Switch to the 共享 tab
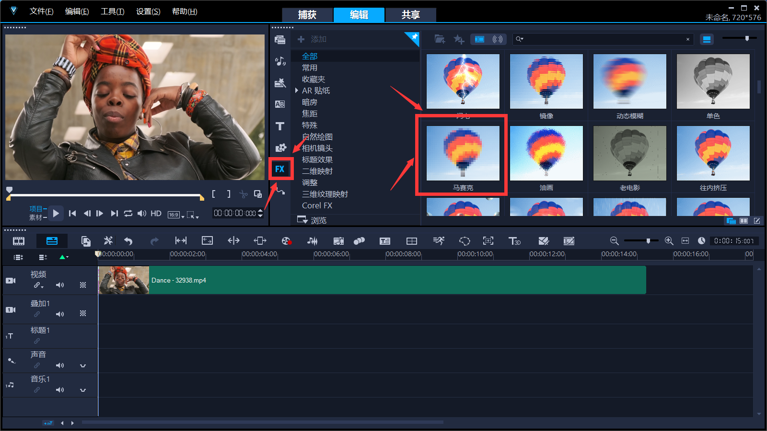Image resolution: width=767 pixels, height=431 pixels. (411, 15)
